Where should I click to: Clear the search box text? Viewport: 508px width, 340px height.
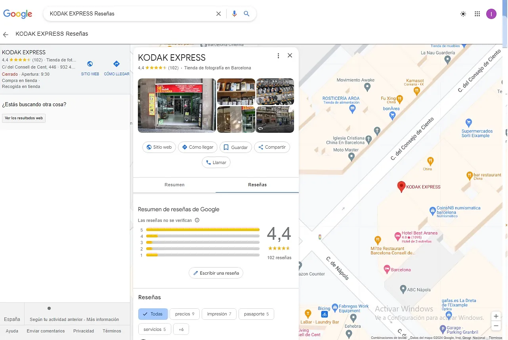coord(218,14)
